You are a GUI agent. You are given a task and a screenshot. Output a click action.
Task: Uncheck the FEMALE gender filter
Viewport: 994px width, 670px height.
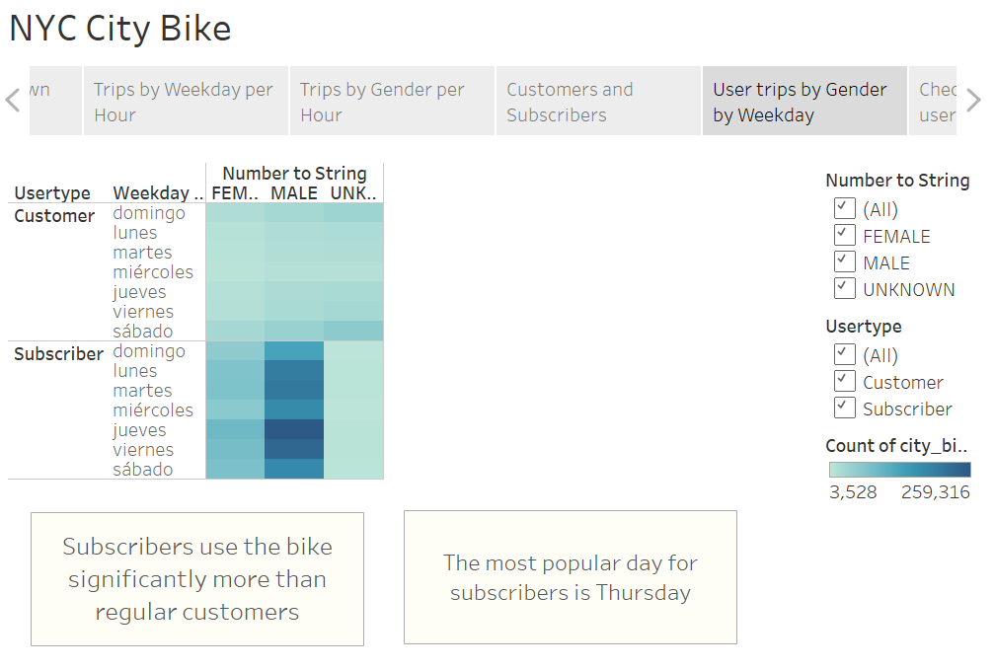pos(844,235)
